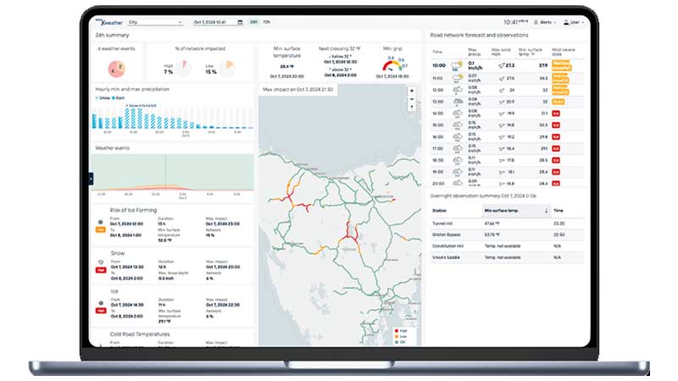Switch to the 24h time range tab

254,22
